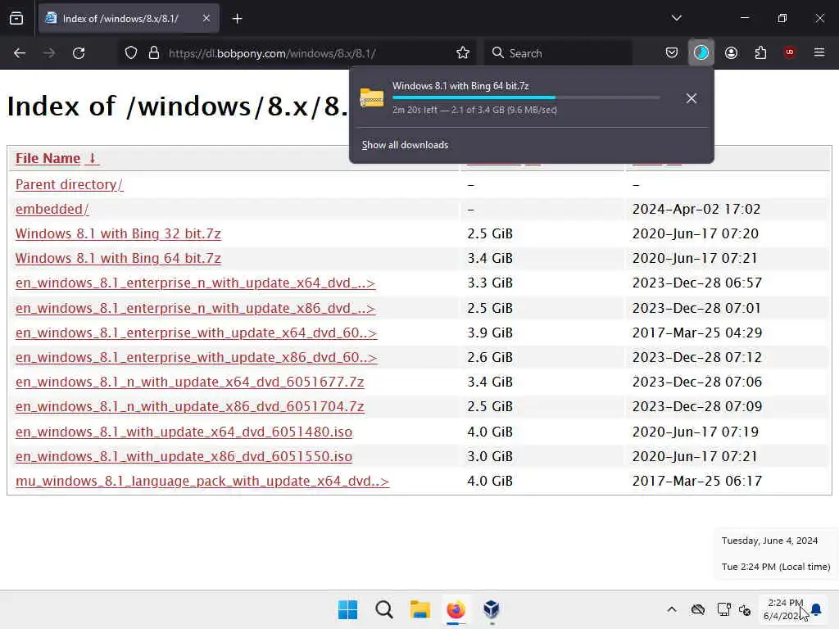Open the network status tray icon
839x629 pixels.
(724, 609)
